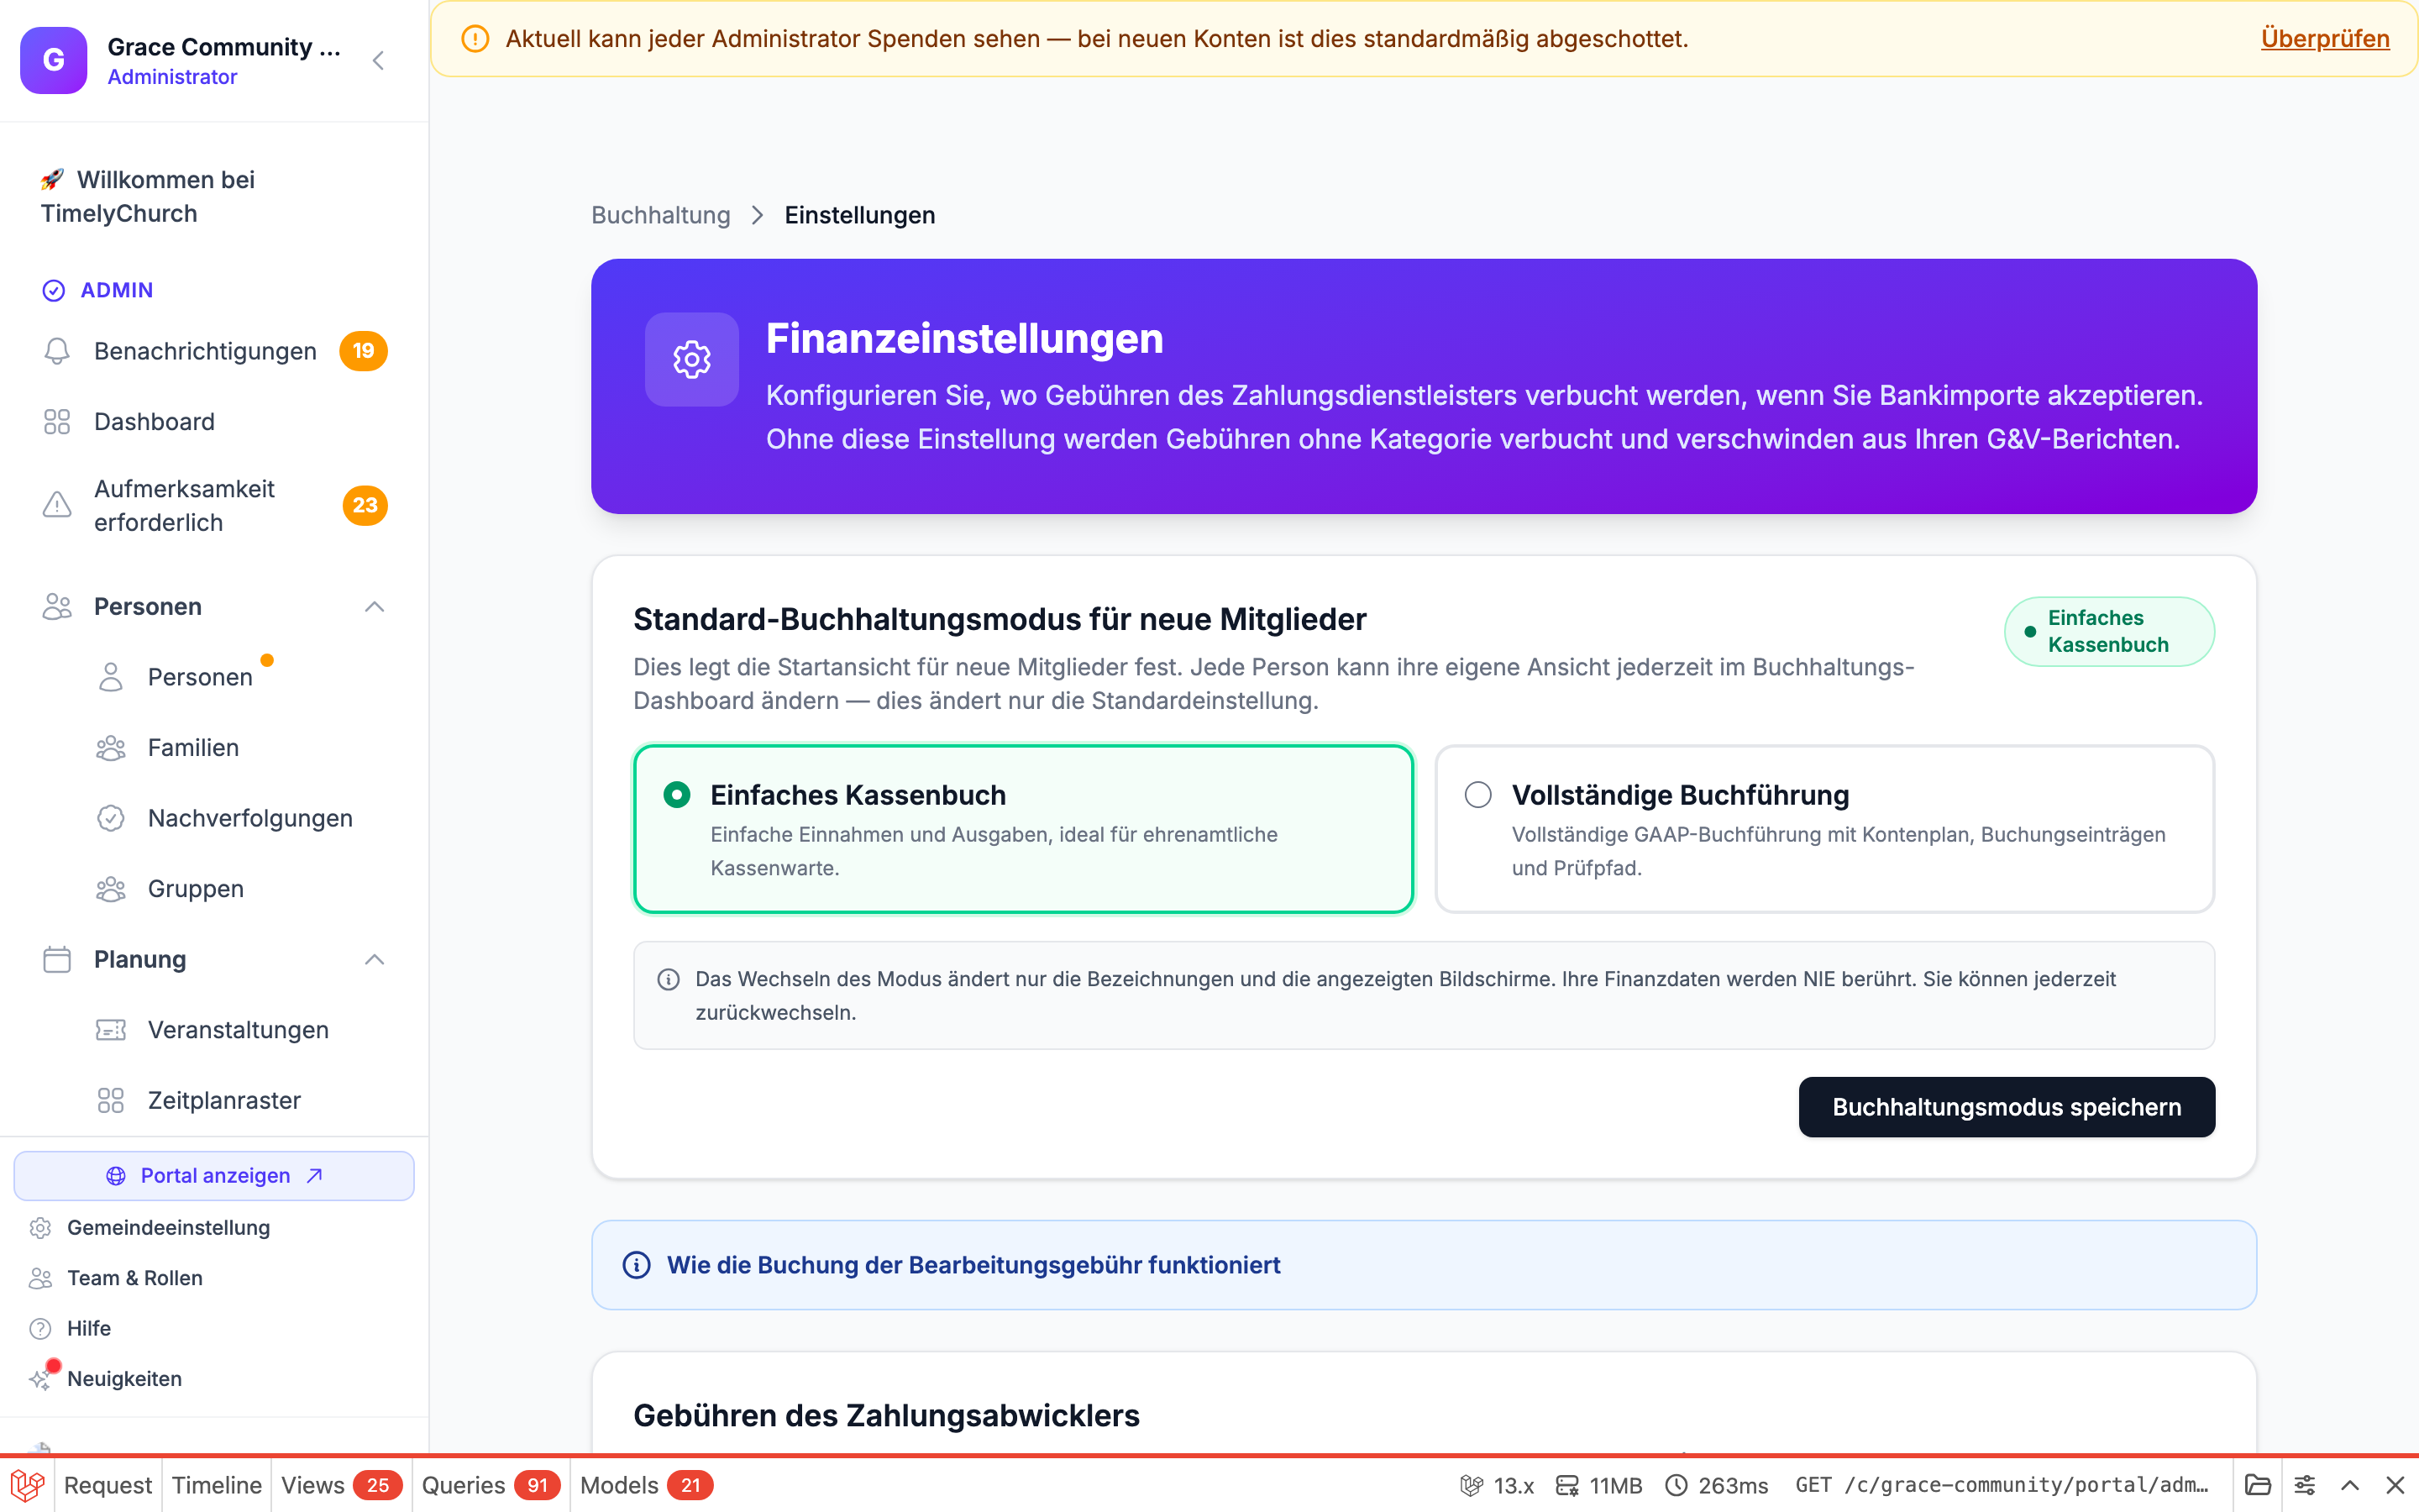This screenshot has height=1512, width=2419.
Task: Select the Einfaches Kassenbuch radio option
Action: (677, 795)
